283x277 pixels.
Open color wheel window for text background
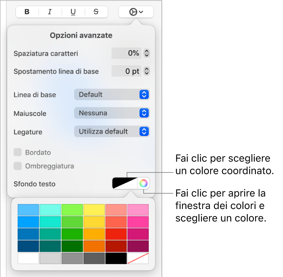pos(143,183)
